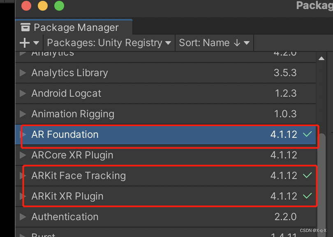
Task: Open the add-package dropdown arrow beside the plus
Action: coord(36,43)
